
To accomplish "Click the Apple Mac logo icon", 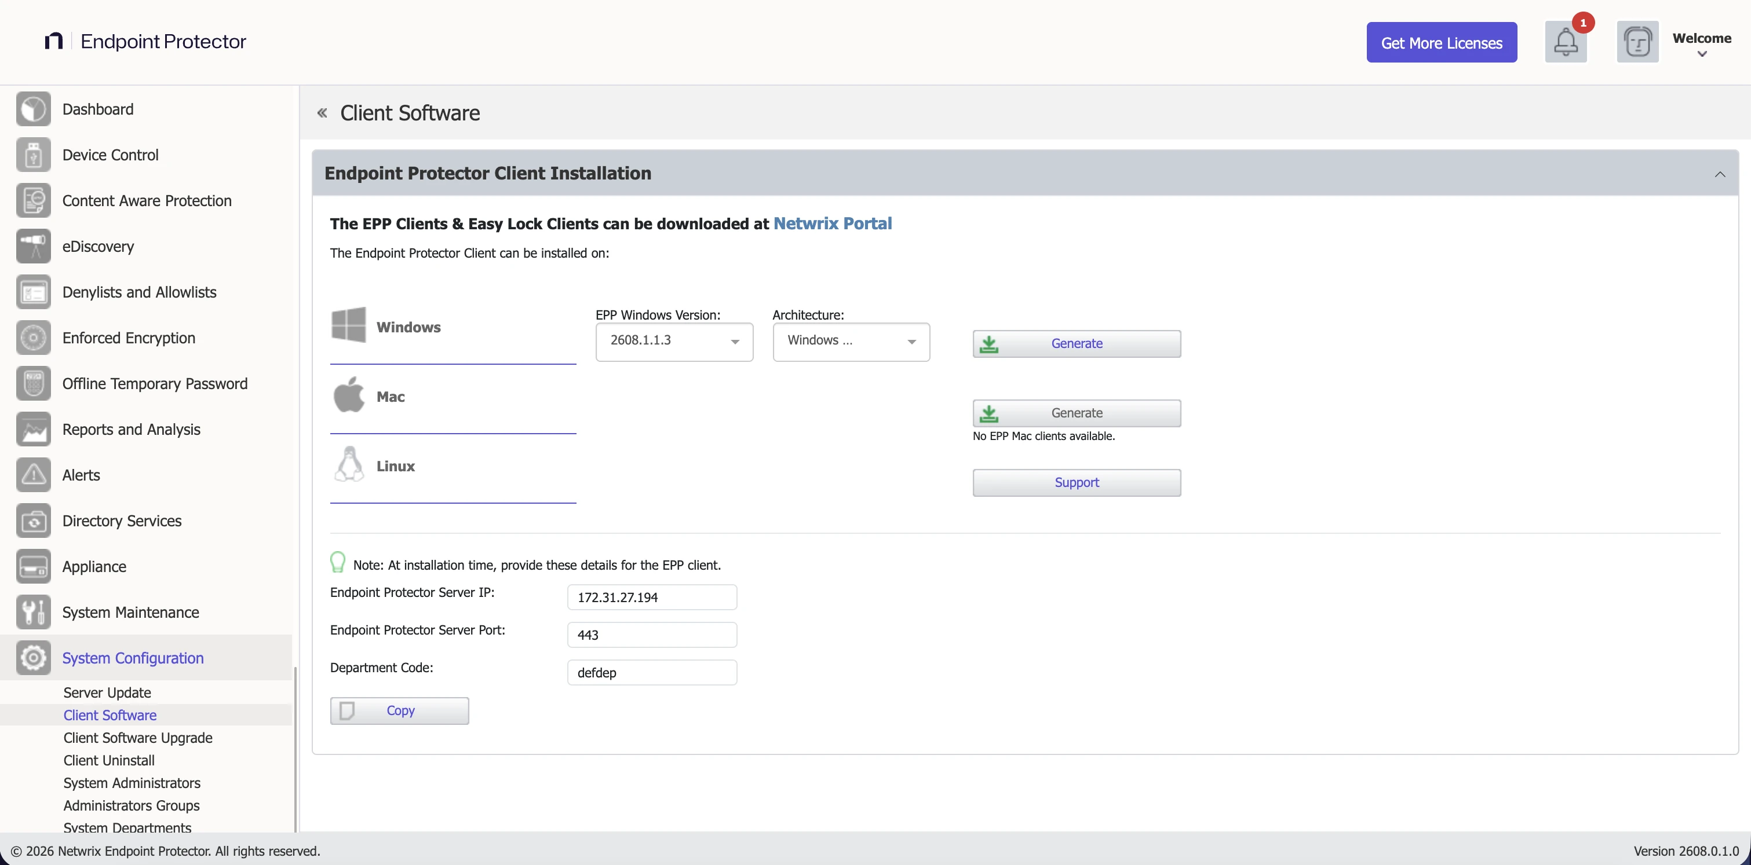I will [349, 395].
